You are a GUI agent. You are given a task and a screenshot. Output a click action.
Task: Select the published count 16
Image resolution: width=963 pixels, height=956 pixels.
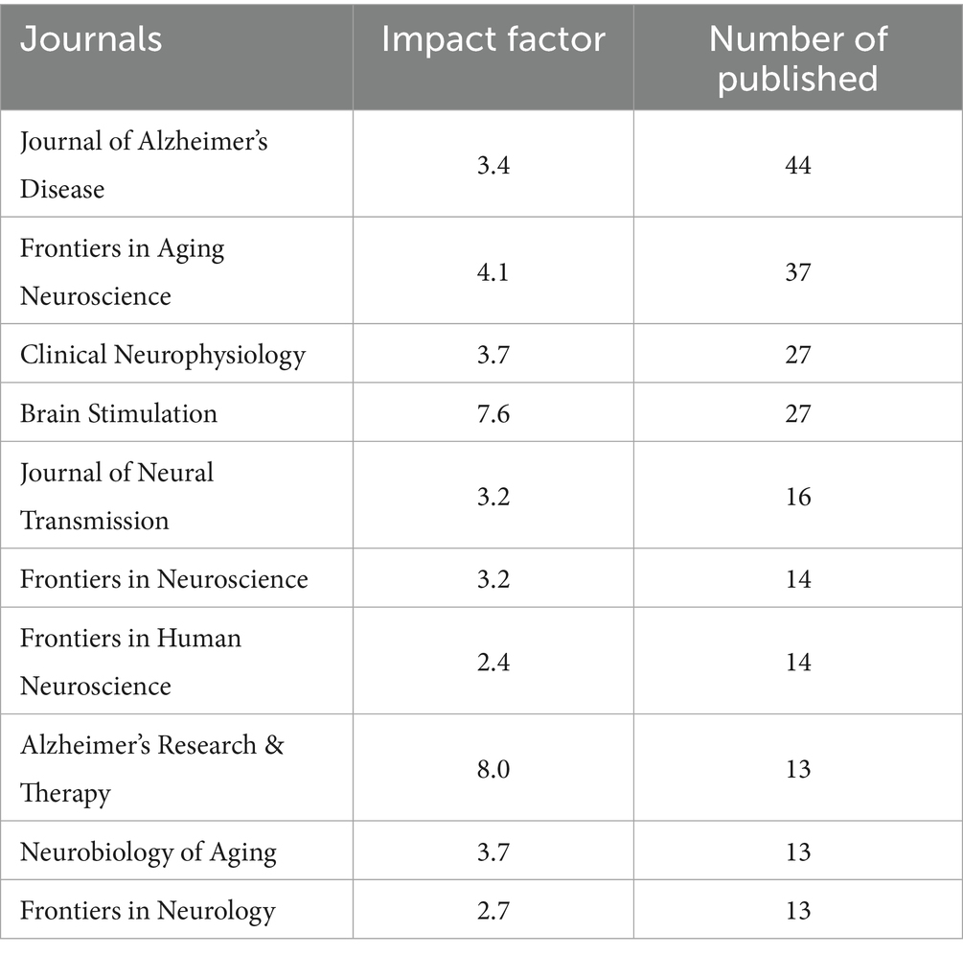[797, 496]
